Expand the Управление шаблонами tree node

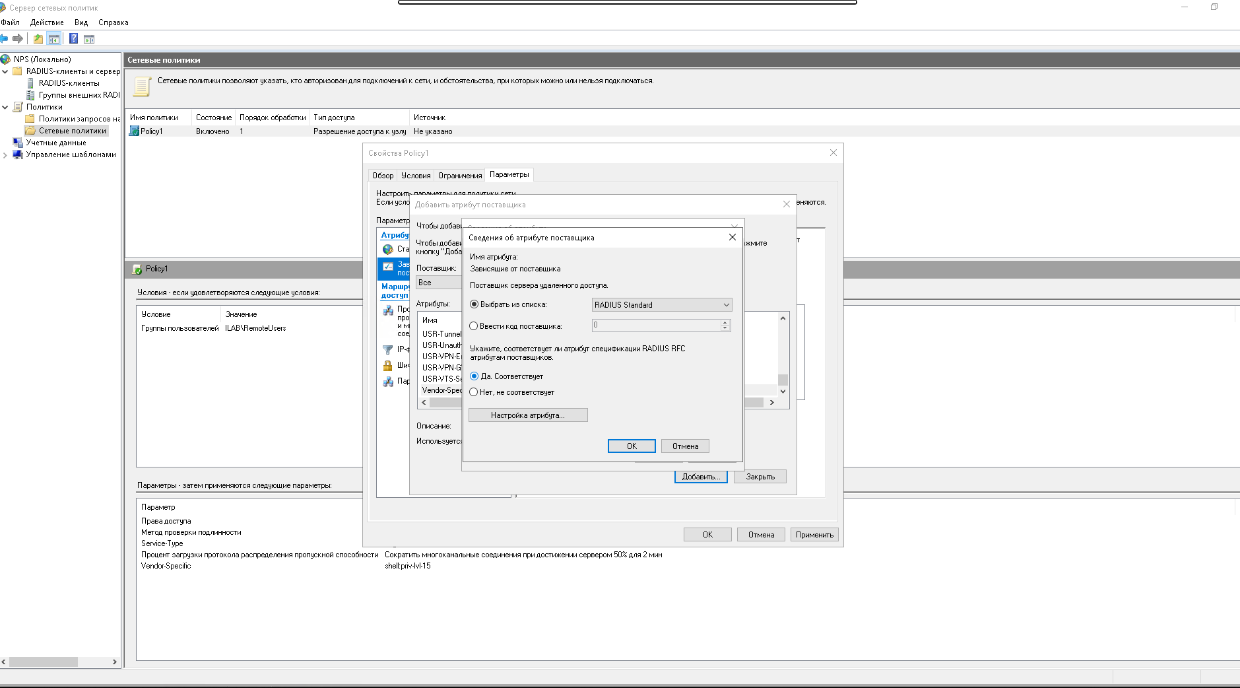coord(5,155)
